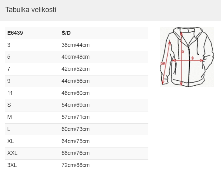Select the size 9 row label
Image resolution: width=221 pixels, height=176 pixels.
point(9,81)
